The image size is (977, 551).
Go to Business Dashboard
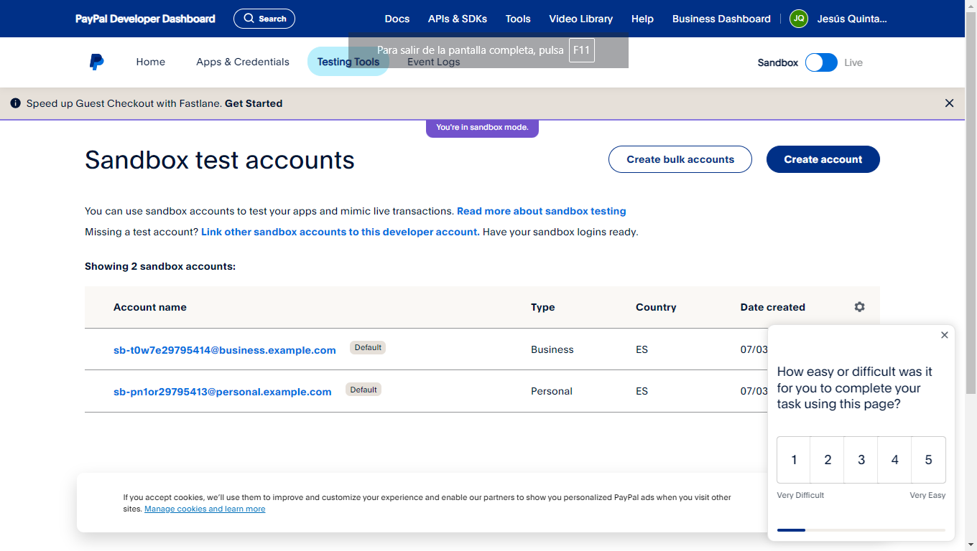point(721,19)
